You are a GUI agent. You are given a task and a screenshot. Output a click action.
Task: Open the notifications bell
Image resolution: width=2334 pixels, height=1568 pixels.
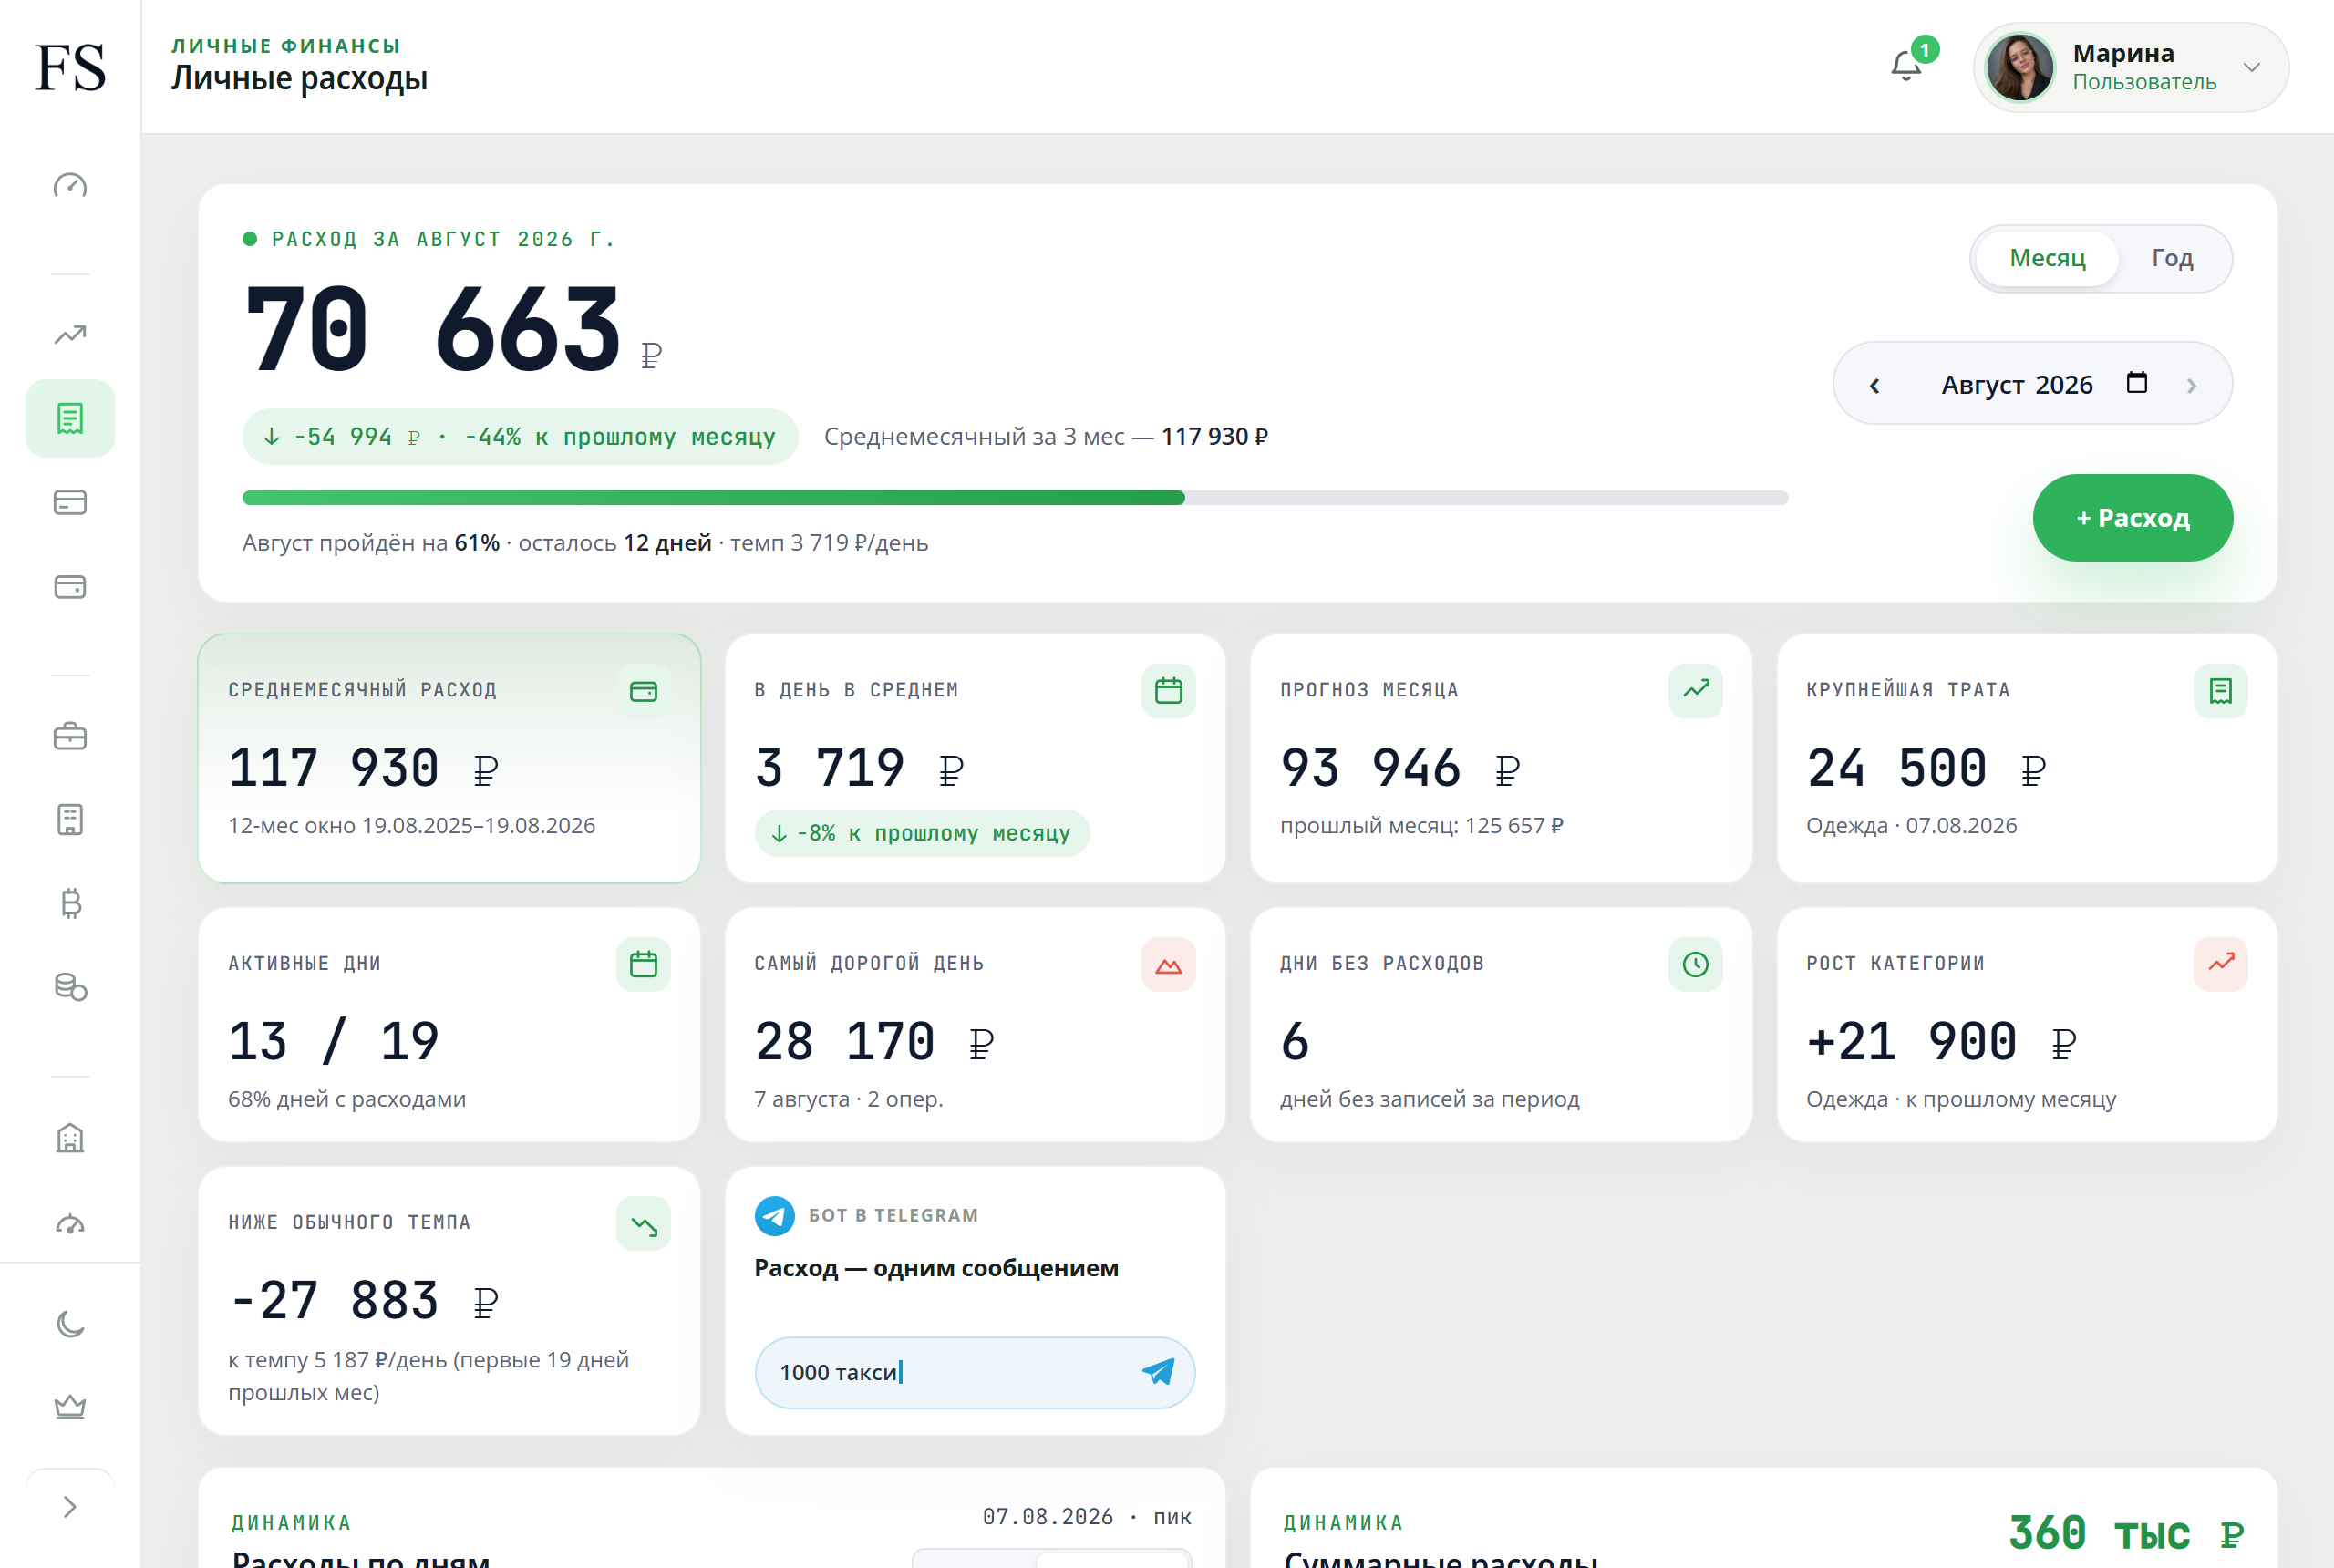(x=1907, y=66)
